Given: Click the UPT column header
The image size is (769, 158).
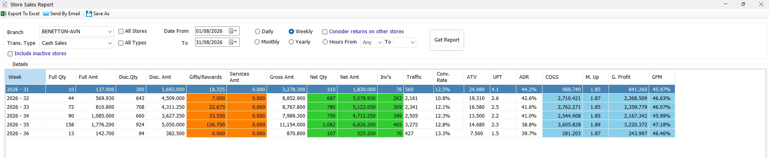Looking at the screenshot, I should 503,77.
